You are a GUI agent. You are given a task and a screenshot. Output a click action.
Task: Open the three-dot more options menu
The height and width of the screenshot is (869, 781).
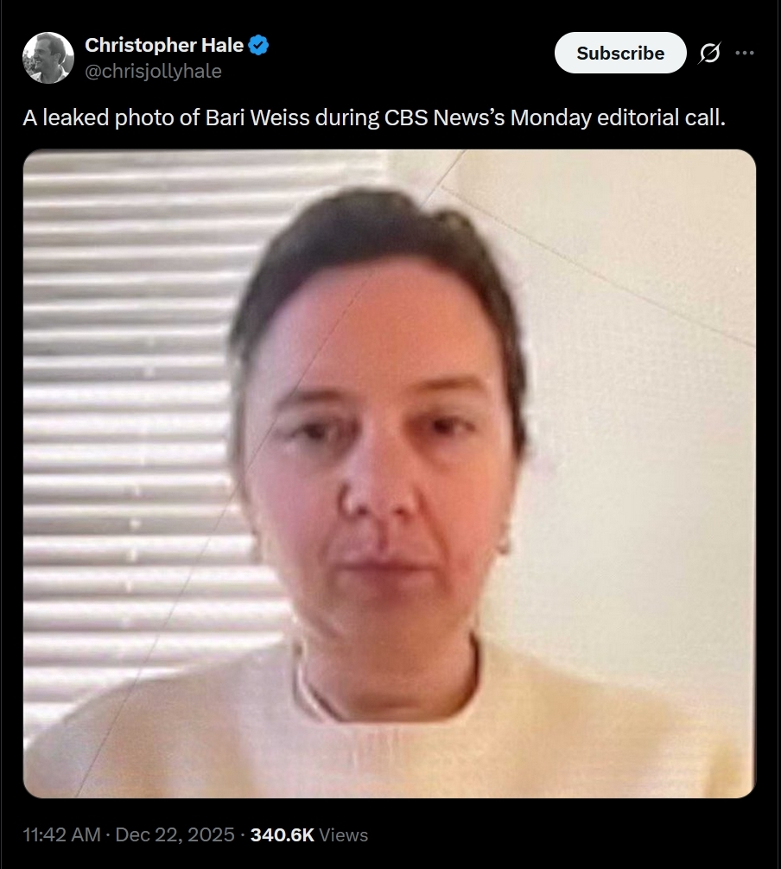pyautogui.click(x=745, y=53)
